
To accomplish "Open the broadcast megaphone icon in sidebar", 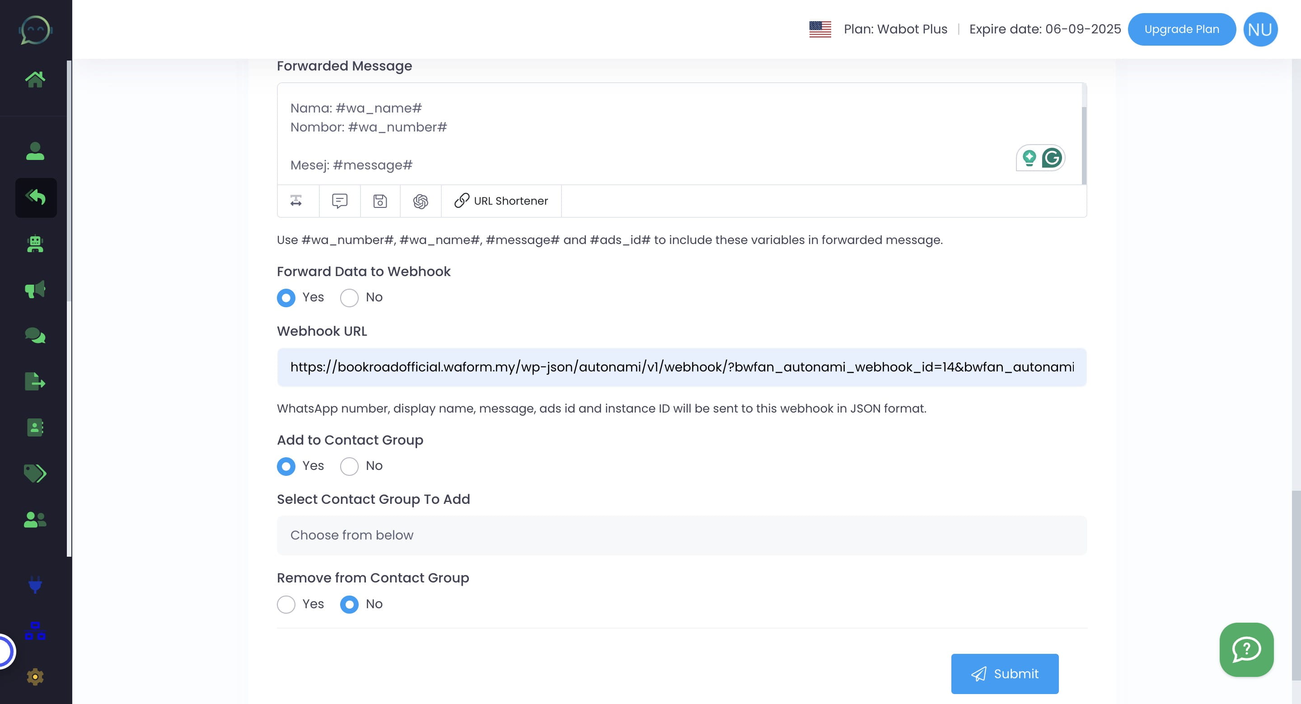I will point(36,289).
